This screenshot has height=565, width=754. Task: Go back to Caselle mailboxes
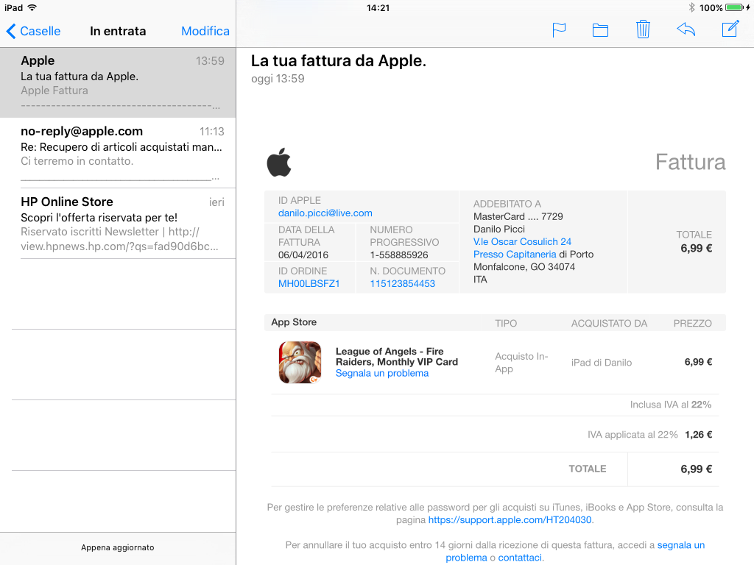(34, 31)
